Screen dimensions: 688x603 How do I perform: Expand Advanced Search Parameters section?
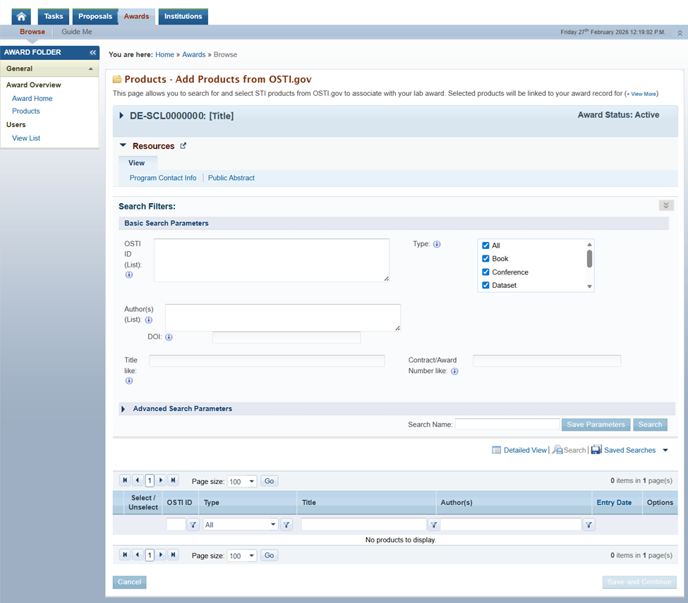123,409
